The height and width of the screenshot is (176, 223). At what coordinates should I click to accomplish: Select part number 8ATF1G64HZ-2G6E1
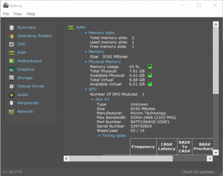click(150, 122)
